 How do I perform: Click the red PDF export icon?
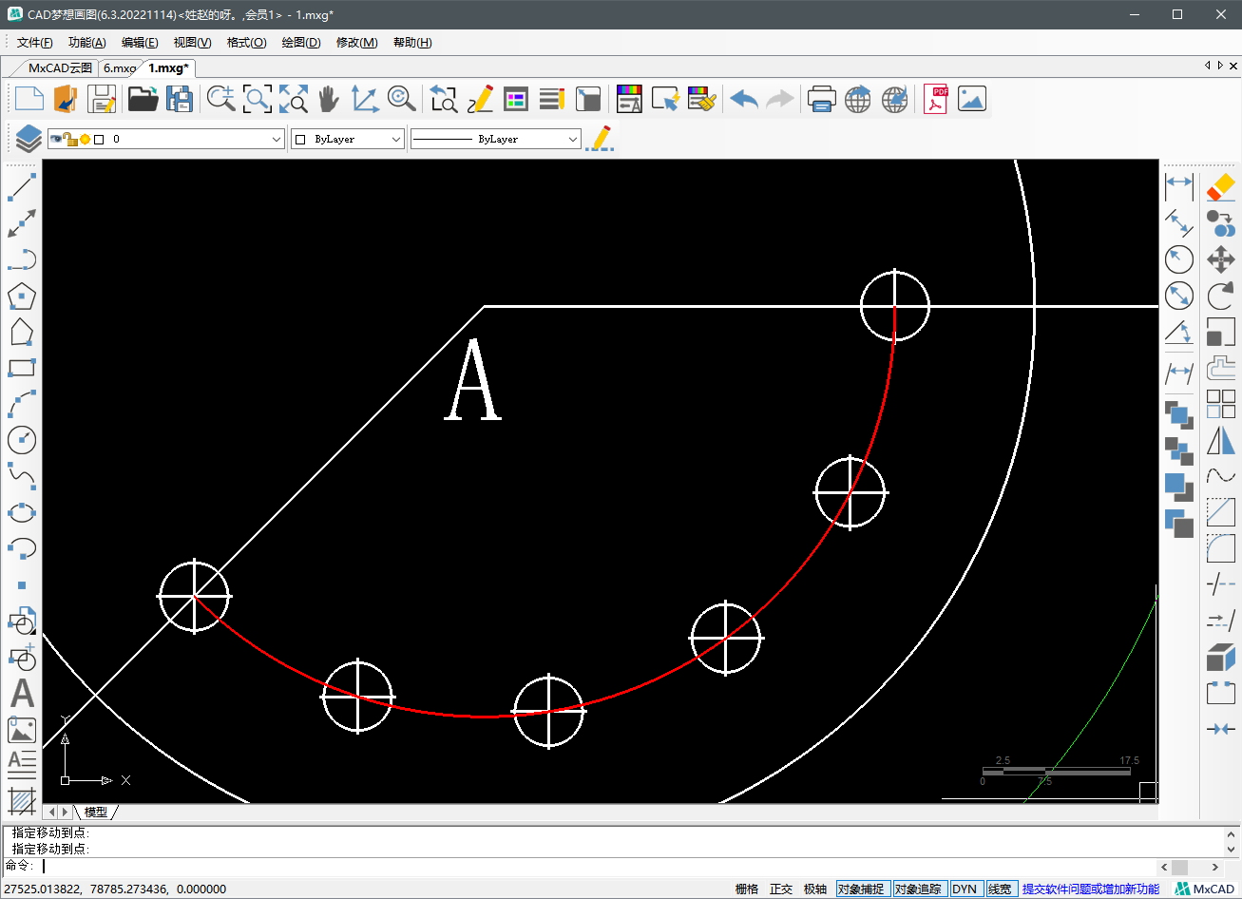pos(936,99)
